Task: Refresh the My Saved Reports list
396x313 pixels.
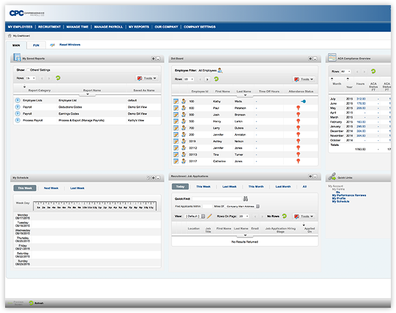Action: click(x=58, y=78)
